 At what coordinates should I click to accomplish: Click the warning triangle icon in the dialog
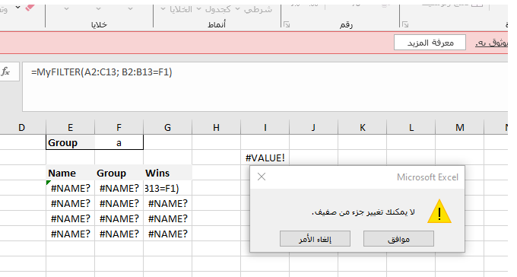coord(439,212)
